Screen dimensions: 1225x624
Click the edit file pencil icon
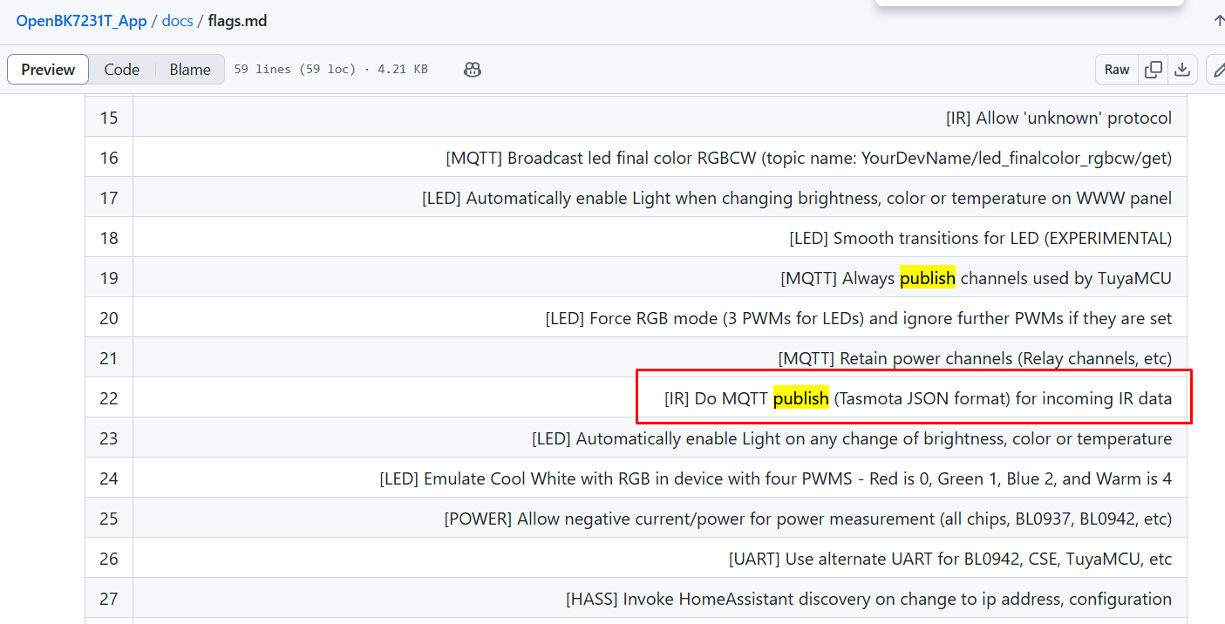click(1217, 70)
